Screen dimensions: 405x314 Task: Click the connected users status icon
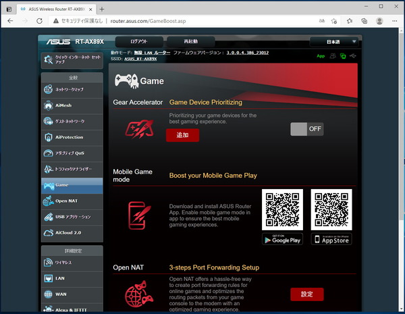pos(333,56)
